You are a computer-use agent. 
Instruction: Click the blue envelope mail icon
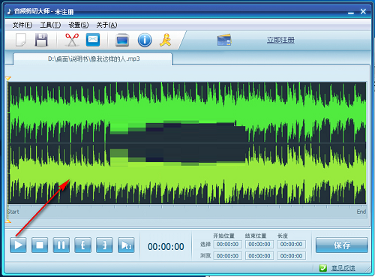(93, 40)
